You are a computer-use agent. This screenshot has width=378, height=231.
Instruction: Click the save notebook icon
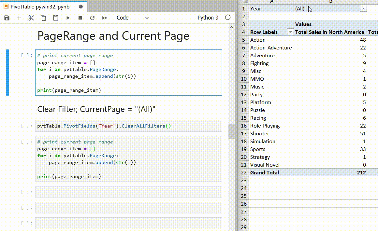tap(7, 18)
